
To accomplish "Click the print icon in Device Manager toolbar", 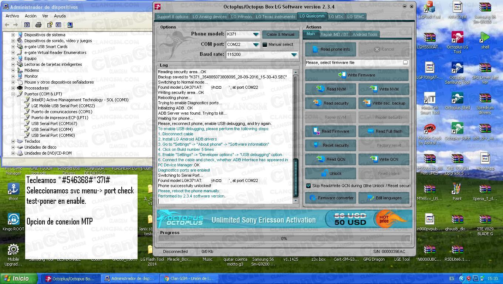I will [x=38, y=25].
